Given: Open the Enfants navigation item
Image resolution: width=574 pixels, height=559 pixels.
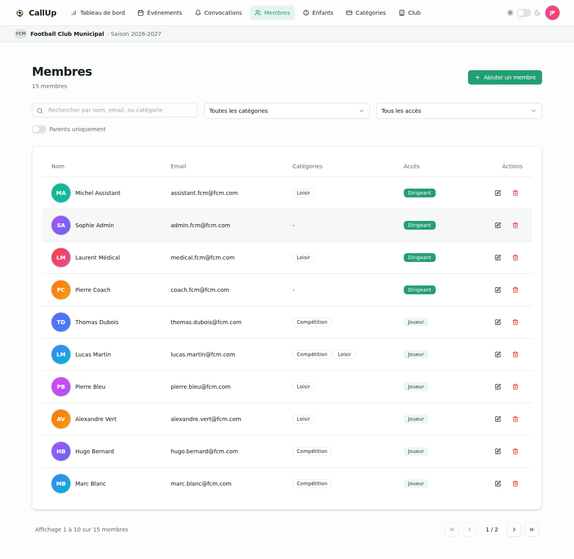Looking at the screenshot, I should tap(318, 13).
